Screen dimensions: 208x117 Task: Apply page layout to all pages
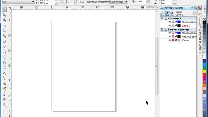coord(76,2)
